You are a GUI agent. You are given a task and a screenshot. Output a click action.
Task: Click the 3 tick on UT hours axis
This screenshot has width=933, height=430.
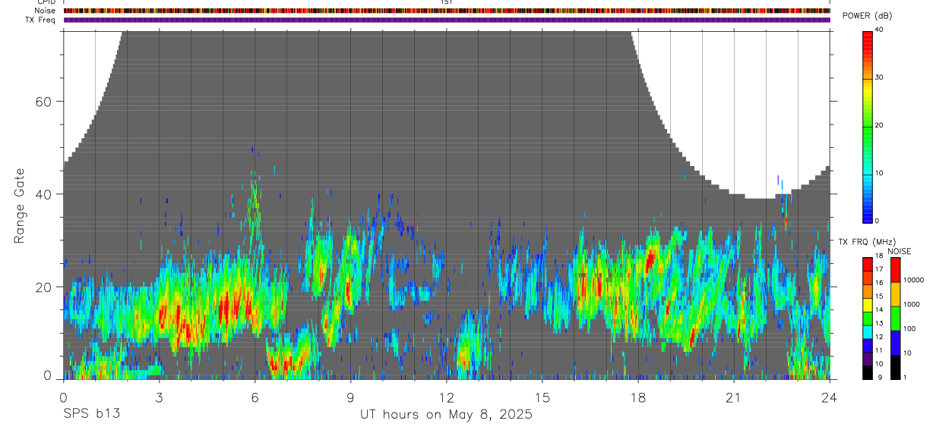(x=159, y=397)
